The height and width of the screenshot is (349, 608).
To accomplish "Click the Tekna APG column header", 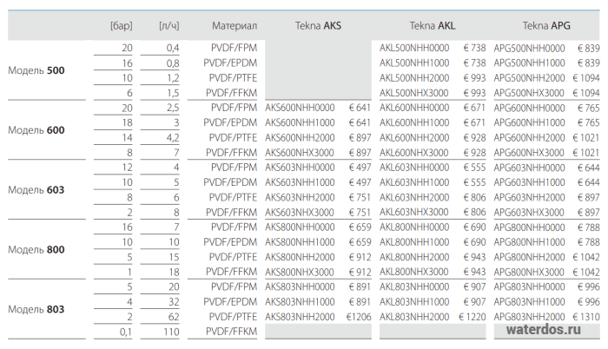I will 546,26.
